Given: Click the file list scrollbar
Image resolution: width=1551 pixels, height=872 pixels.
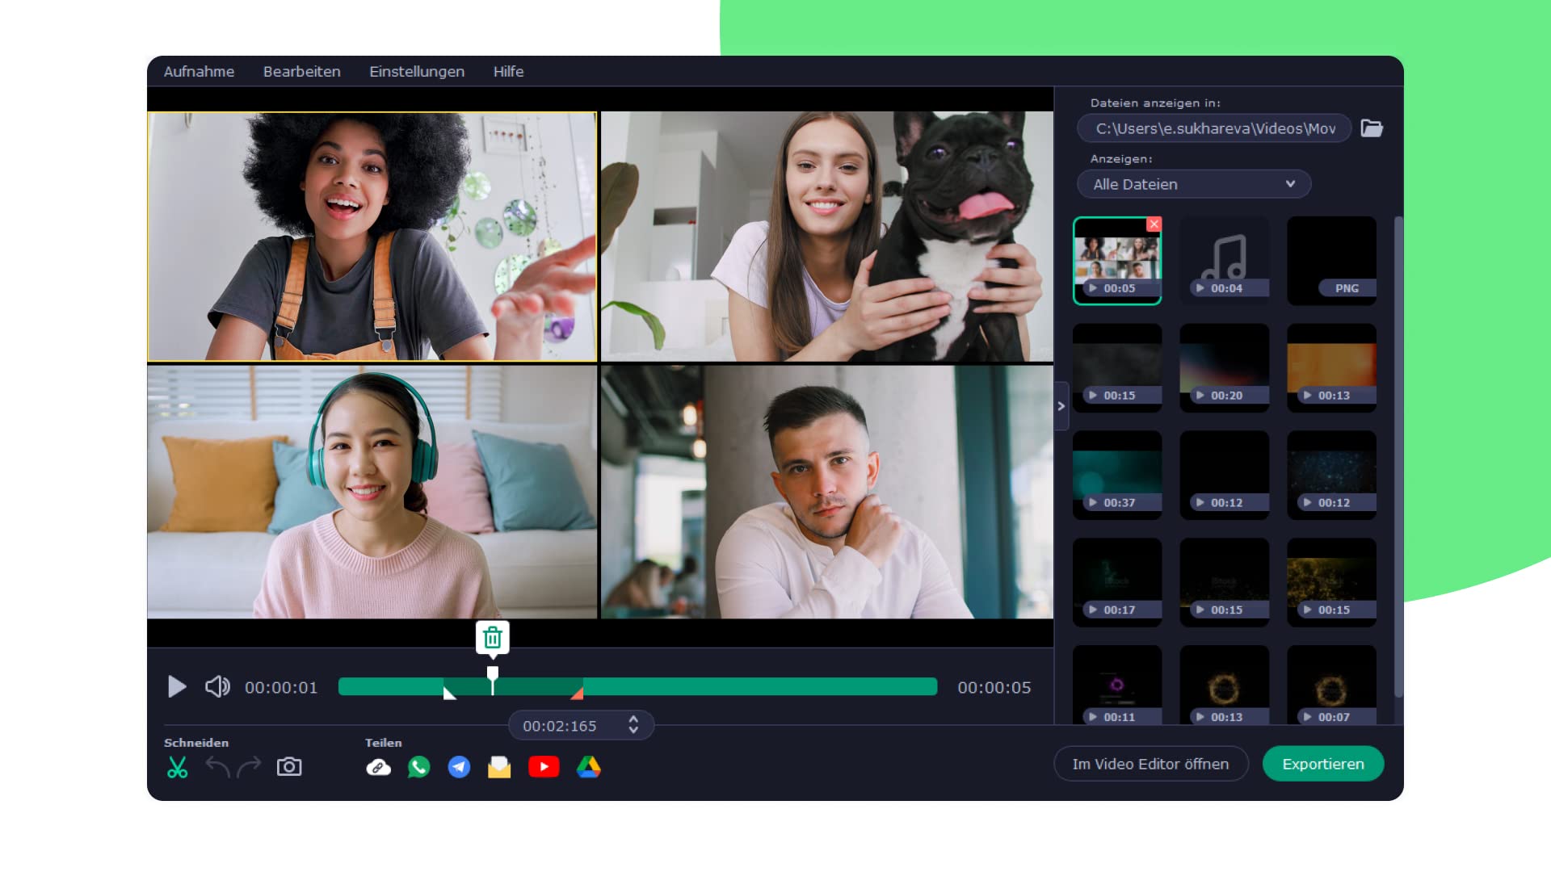Looking at the screenshot, I should tap(1398, 456).
